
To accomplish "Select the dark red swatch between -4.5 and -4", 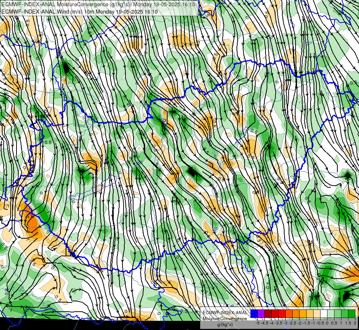I will 268,314.
